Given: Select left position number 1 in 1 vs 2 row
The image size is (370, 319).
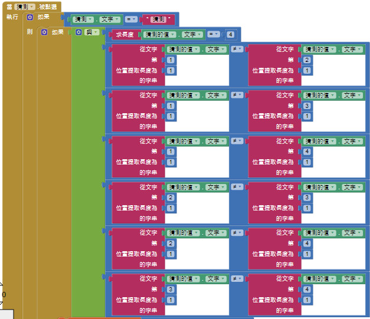Looking at the screenshot, I should pos(171,60).
